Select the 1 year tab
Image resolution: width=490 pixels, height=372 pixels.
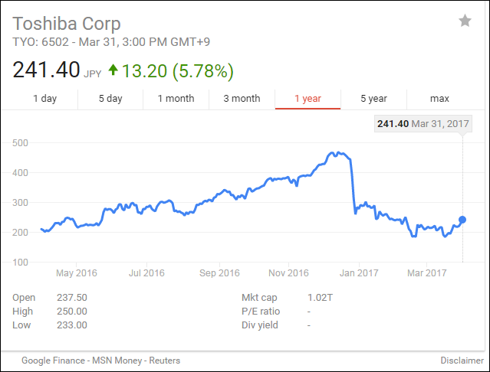307,98
